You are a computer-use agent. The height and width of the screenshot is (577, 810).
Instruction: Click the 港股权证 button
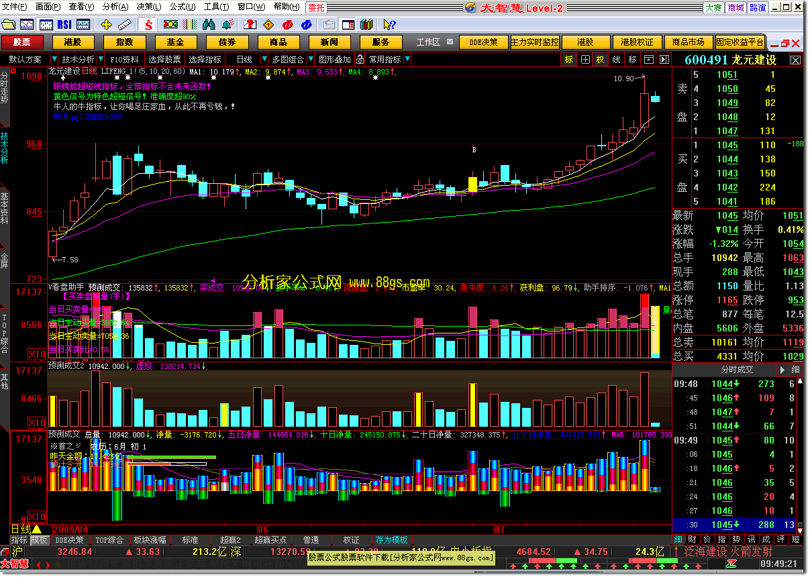coord(637,42)
